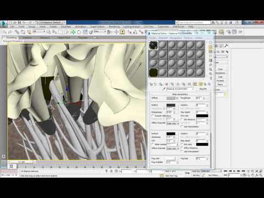Toggle Show Shaded Material in Viewport

195,84
